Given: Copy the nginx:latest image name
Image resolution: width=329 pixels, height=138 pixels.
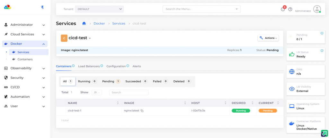Looking at the screenshot, I should (142, 111).
